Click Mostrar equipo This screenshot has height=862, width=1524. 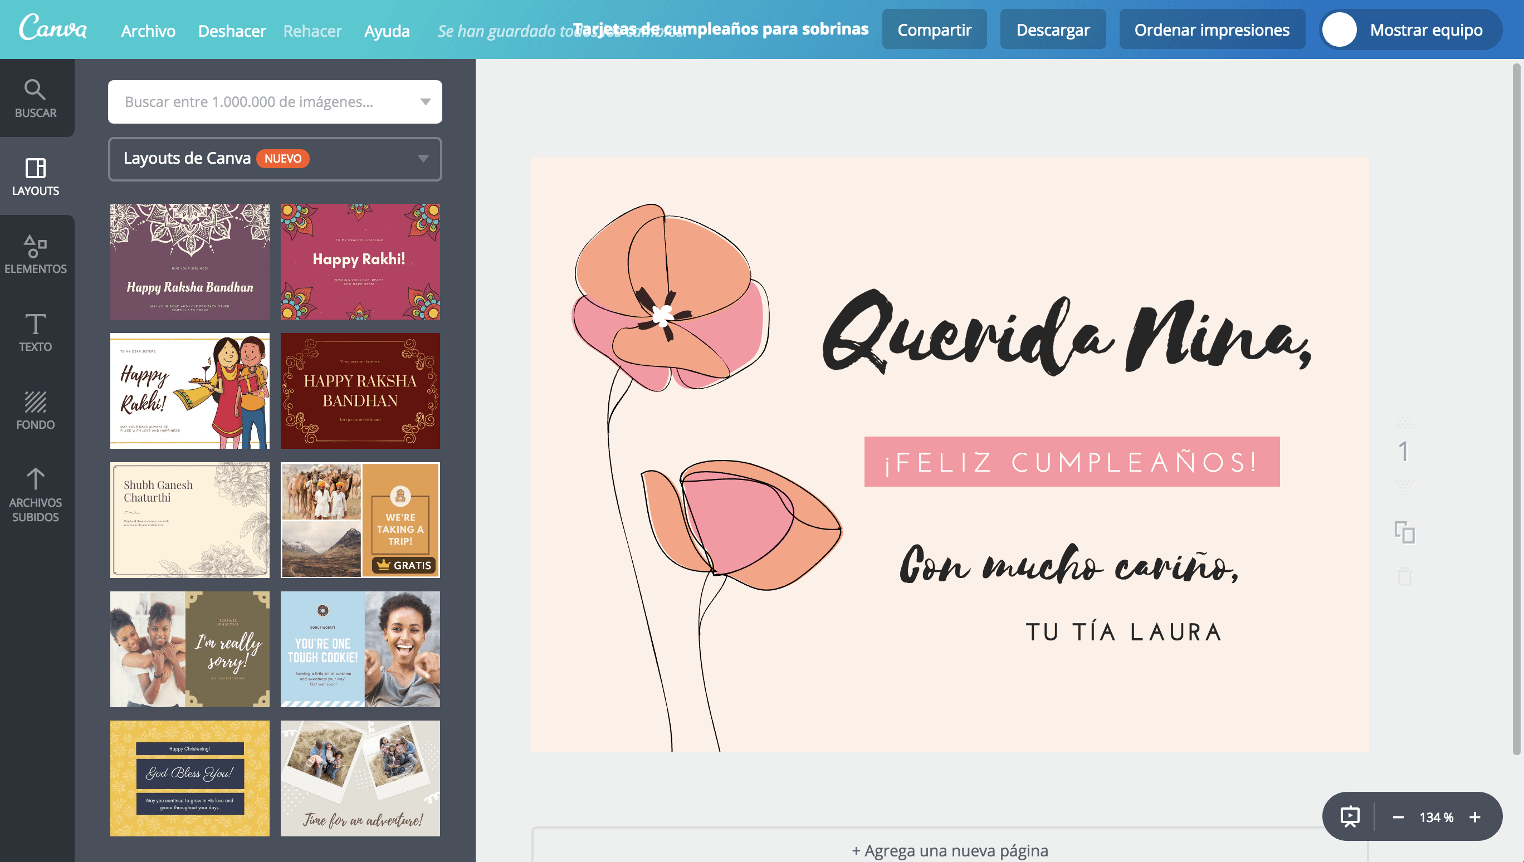click(x=1426, y=30)
